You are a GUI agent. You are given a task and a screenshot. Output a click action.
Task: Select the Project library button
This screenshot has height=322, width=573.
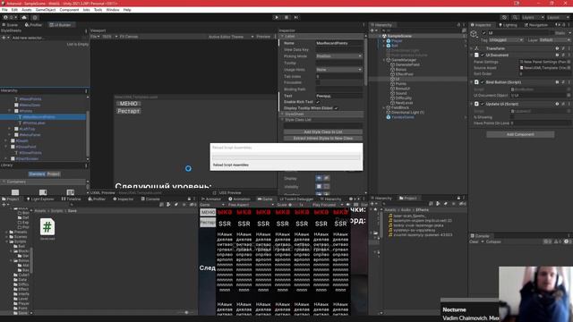54,174
